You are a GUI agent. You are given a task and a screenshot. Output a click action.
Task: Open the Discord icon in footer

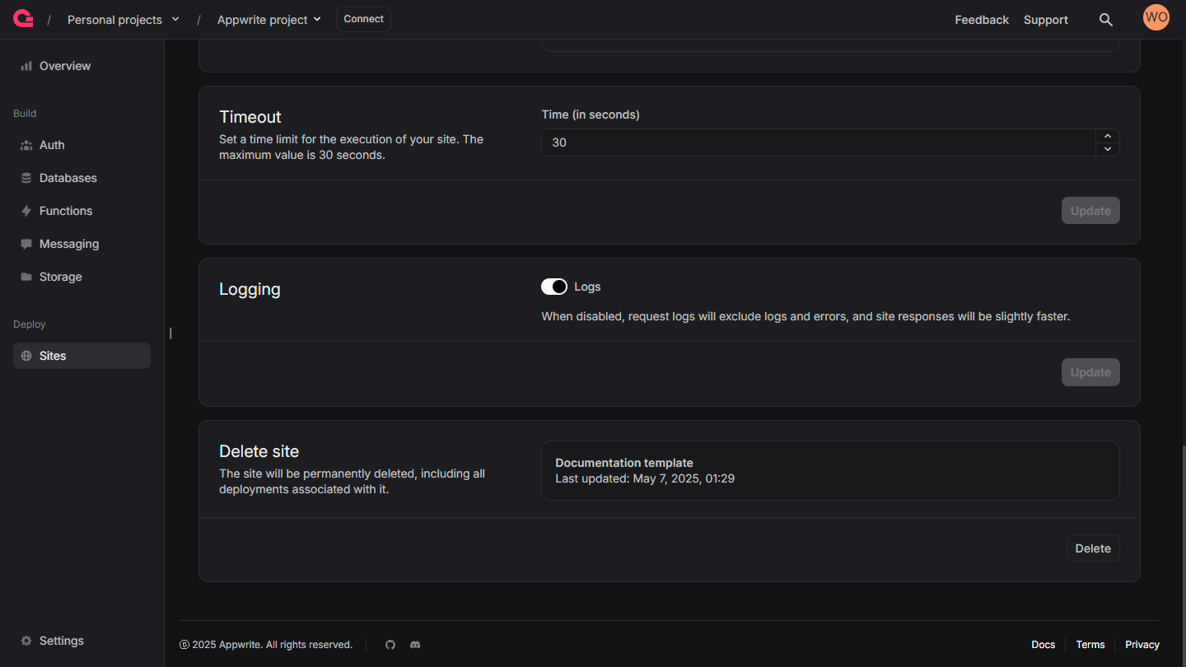415,645
